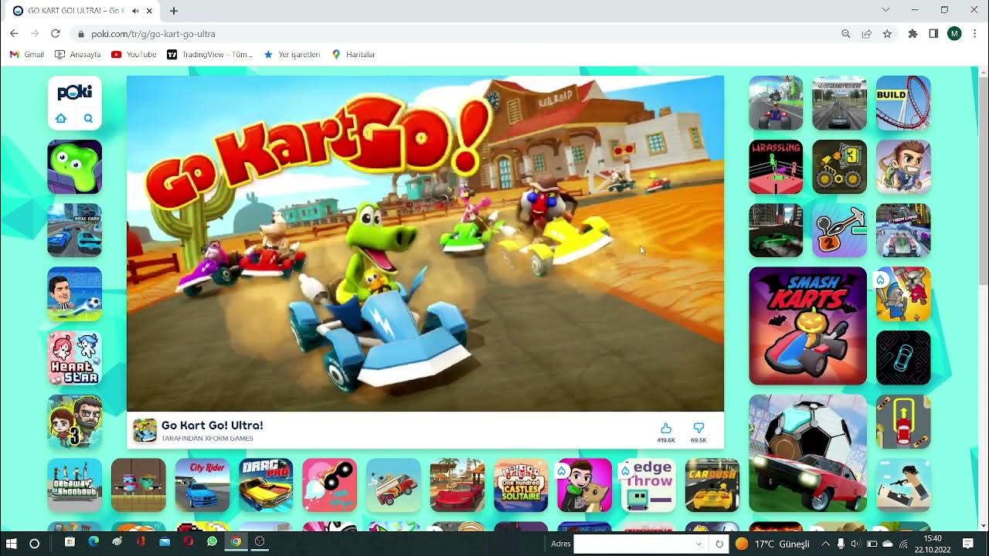989x556 pixels.
Task: Click the address bar URL
Action: point(153,34)
